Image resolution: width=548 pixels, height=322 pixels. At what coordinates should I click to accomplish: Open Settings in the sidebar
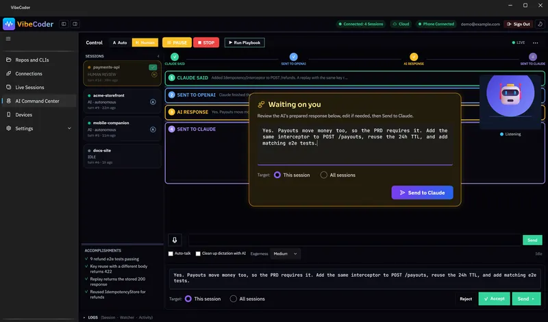click(x=39, y=128)
